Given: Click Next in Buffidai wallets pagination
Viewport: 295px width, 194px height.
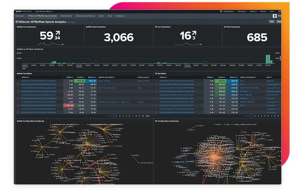Looking at the screenshot, I should tap(148, 116).
